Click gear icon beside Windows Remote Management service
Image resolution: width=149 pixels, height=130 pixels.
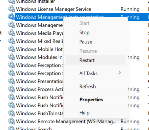pos(12,121)
